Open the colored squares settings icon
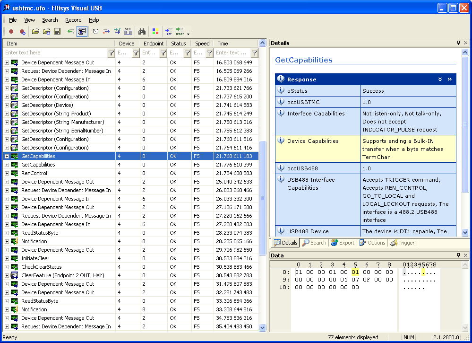This screenshot has width=472, height=343. 155,32
